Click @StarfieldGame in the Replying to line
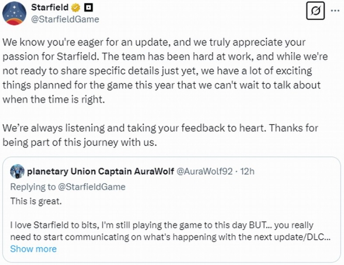The width and height of the screenshot is (344, 265). [x=92, y=187]
